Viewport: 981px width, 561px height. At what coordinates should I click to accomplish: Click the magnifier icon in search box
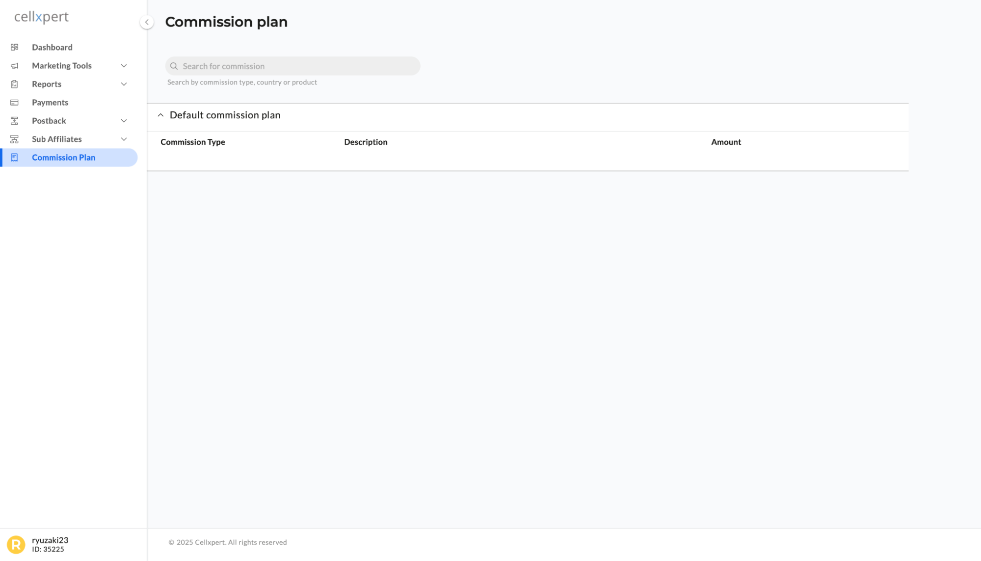174,66
